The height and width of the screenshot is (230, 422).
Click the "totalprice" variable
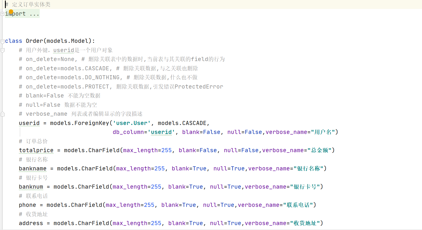[36, 150]
